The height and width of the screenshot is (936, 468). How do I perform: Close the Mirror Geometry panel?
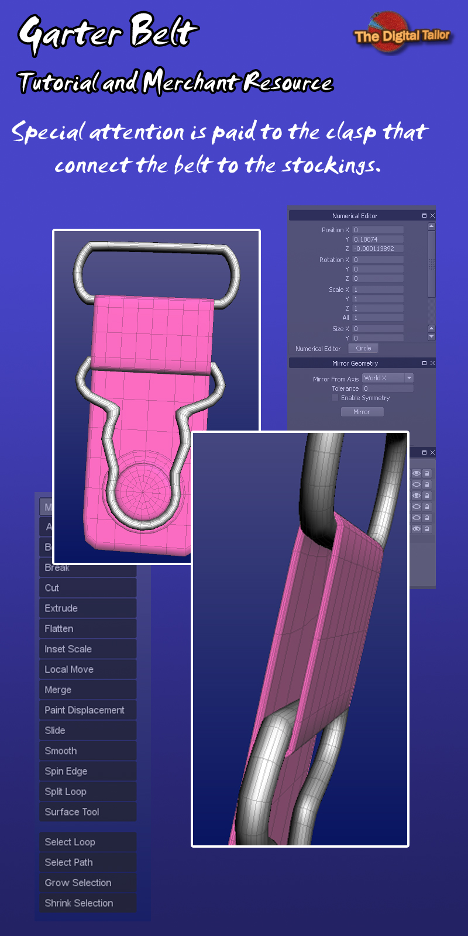tap(432, 363)
